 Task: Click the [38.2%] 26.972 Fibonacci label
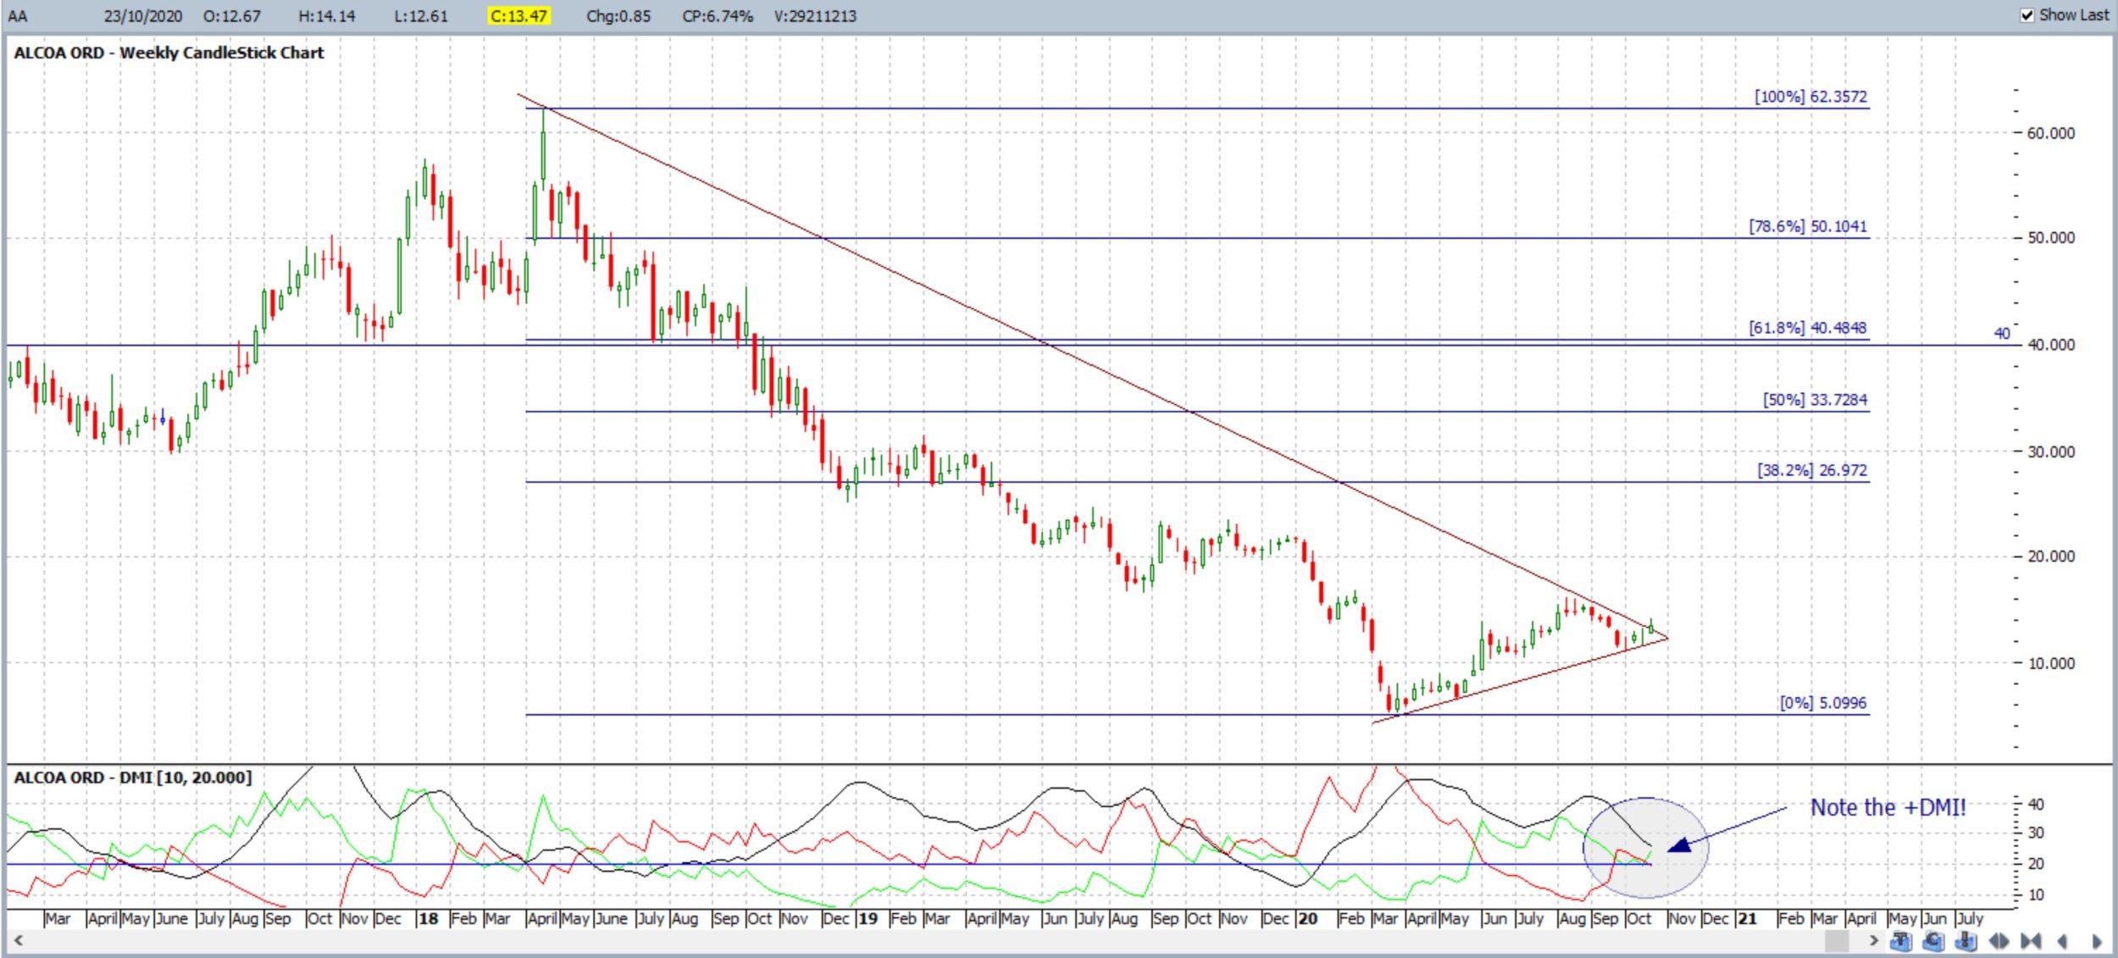[x=1812, y=470]
